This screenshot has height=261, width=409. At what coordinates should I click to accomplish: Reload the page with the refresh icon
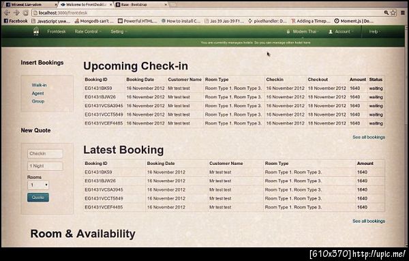point(26,12)
